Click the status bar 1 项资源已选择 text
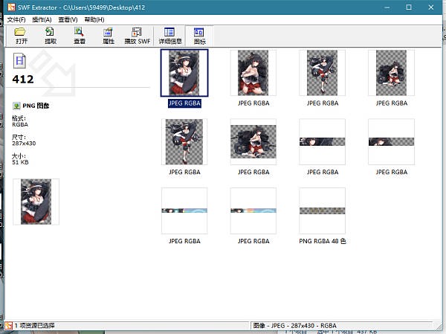Viewport: 446px width, 334px height. click(34, 326)
